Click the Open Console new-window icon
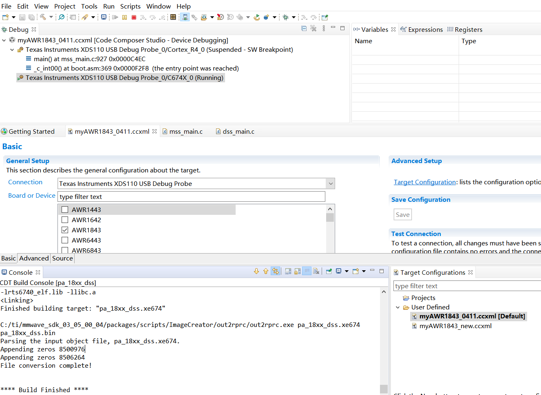 click(356, 271)
